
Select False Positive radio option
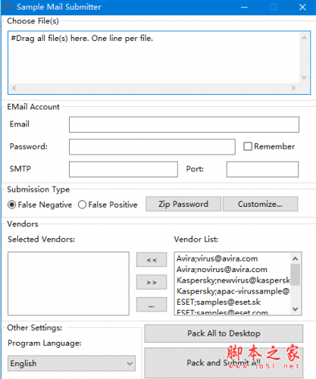82,205
